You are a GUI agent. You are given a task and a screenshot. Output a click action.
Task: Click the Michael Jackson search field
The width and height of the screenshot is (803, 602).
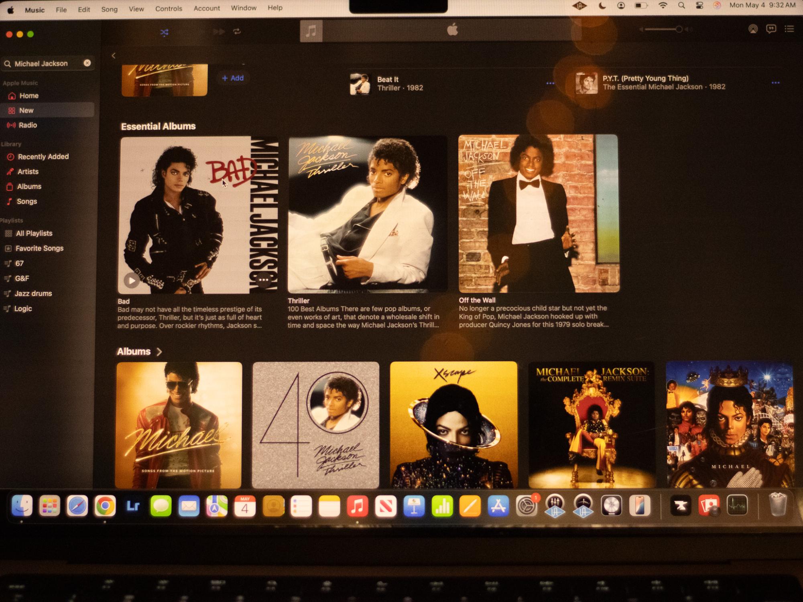click(x=47, y=63)
